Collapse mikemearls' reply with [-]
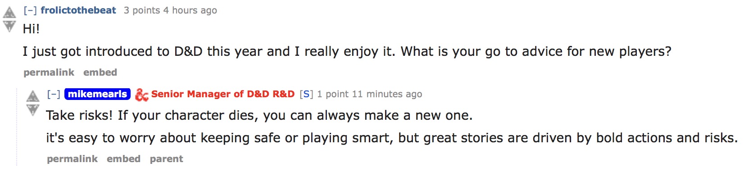Screen dimensions: 753x172 (54, 94)
